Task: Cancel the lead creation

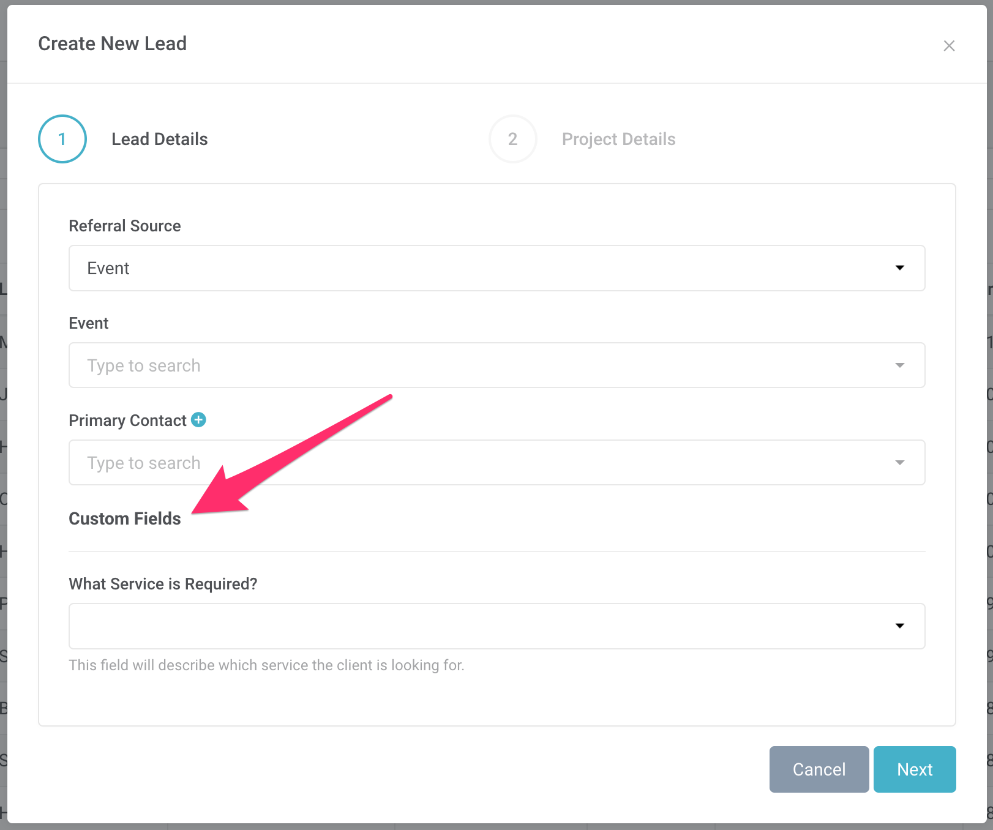Action: pos(819,769)
